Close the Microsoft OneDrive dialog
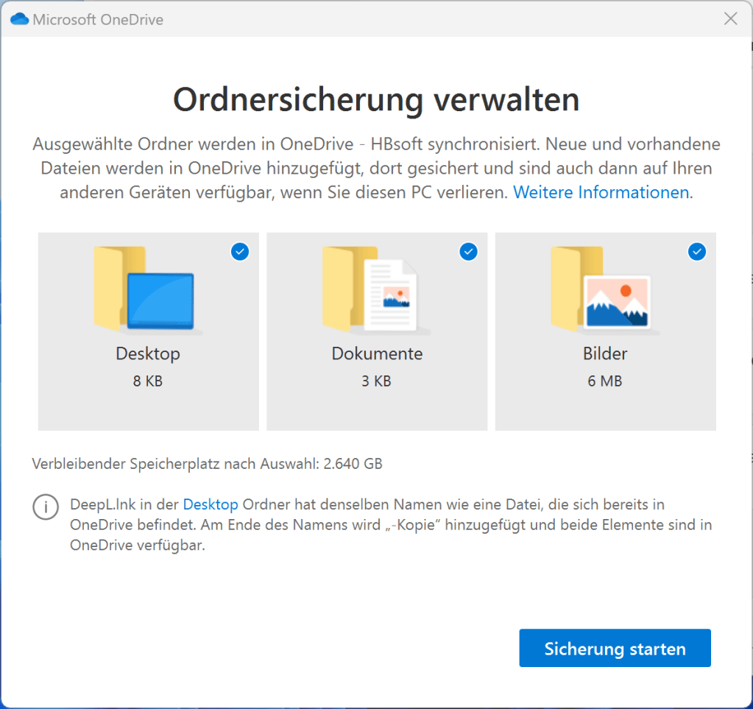The height and width of the screenshot is (709, 753). [x=730, y=19]
